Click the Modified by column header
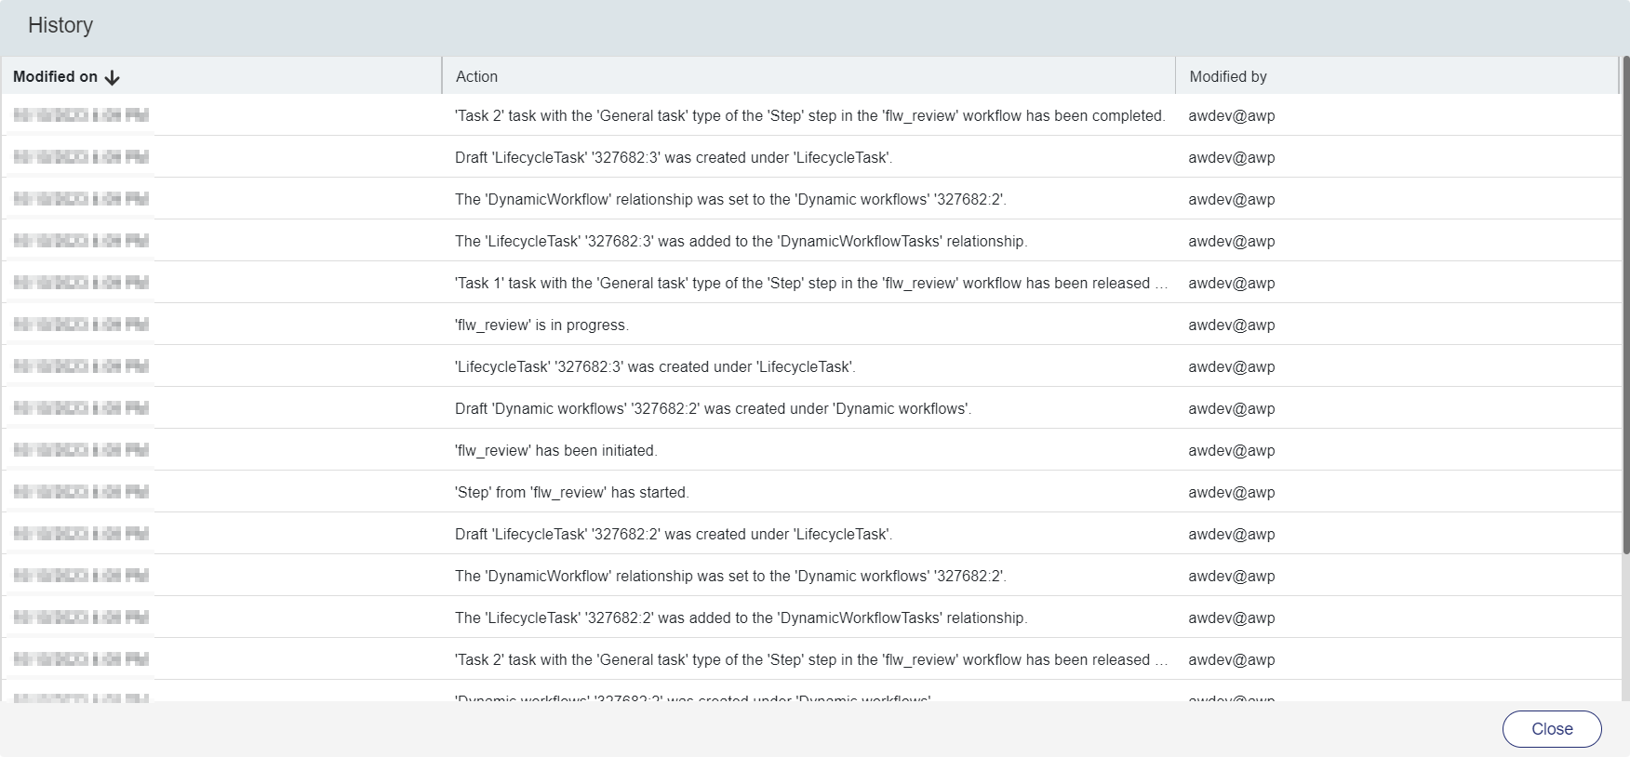 coord(1228,77)
